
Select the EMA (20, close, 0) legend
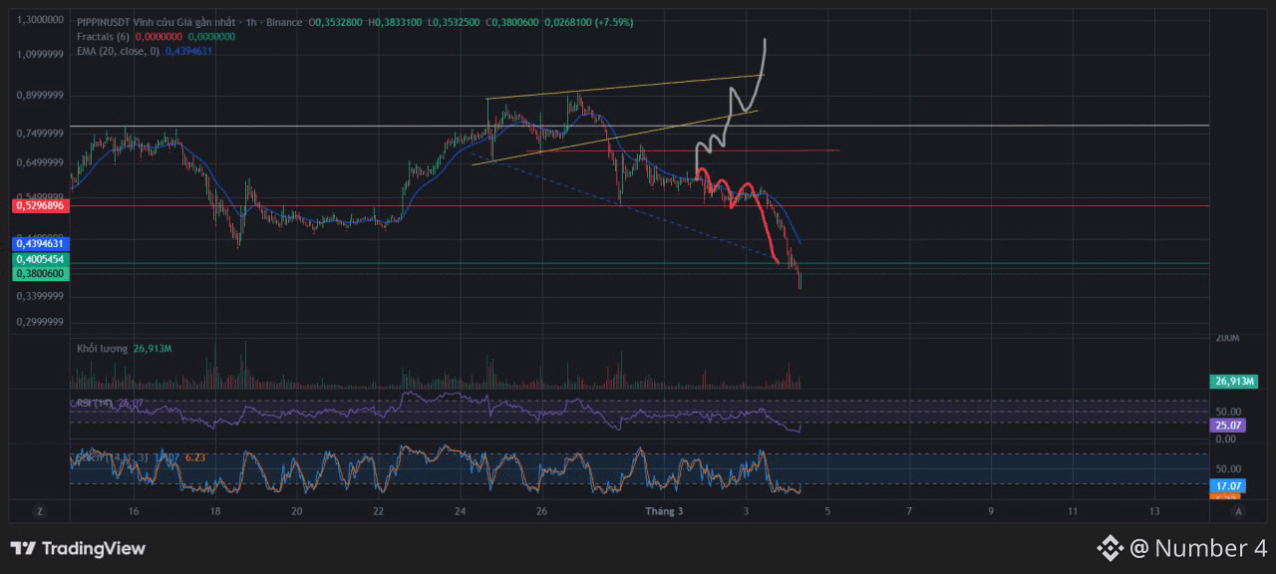119,51
